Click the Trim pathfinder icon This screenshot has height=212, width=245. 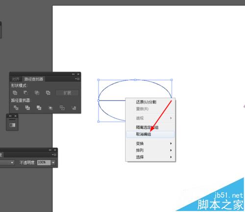tap(27, 107)
